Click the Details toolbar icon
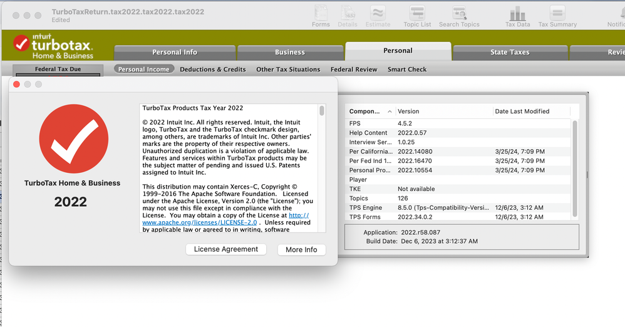 click(x=348, y=16)
